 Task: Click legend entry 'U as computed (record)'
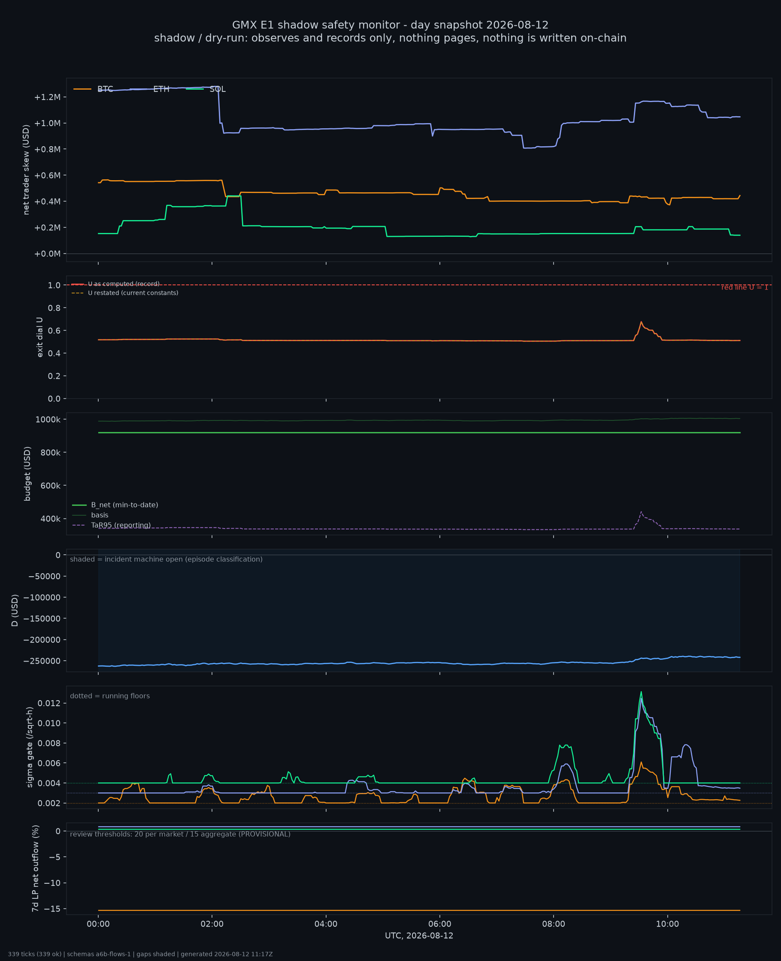(124, 284)
